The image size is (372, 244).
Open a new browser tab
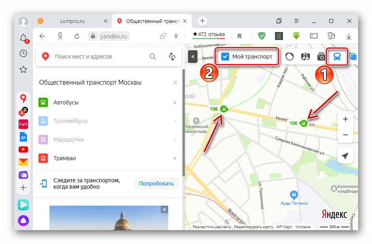(x=202, y=21)
